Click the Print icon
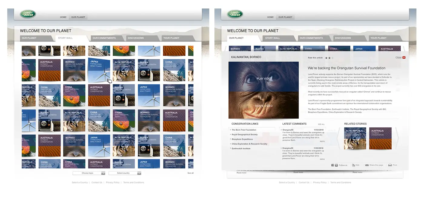 (x=390, y=165)
